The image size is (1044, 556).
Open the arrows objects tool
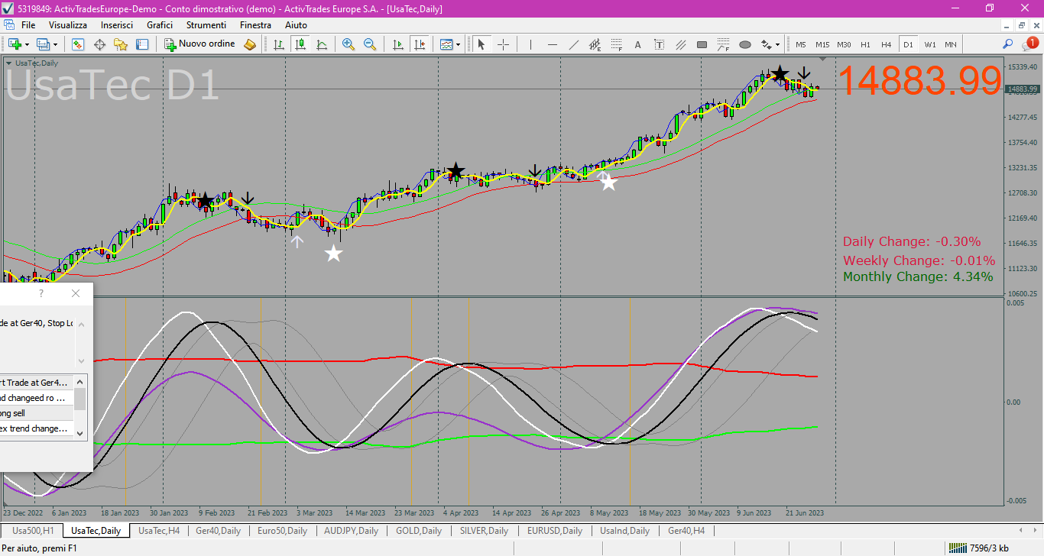point(767,44)
